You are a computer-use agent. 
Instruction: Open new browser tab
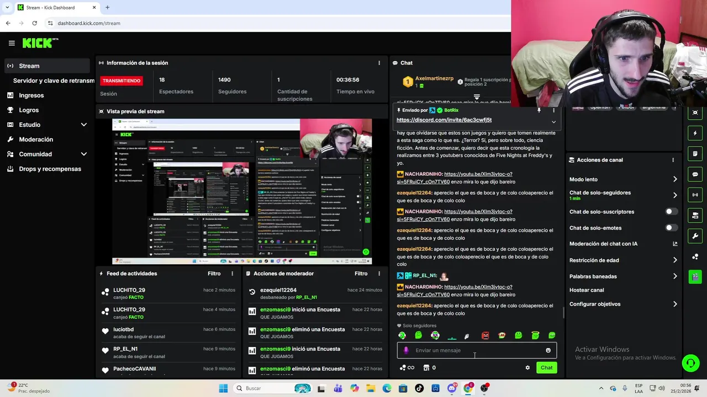(x=107, y=8)
